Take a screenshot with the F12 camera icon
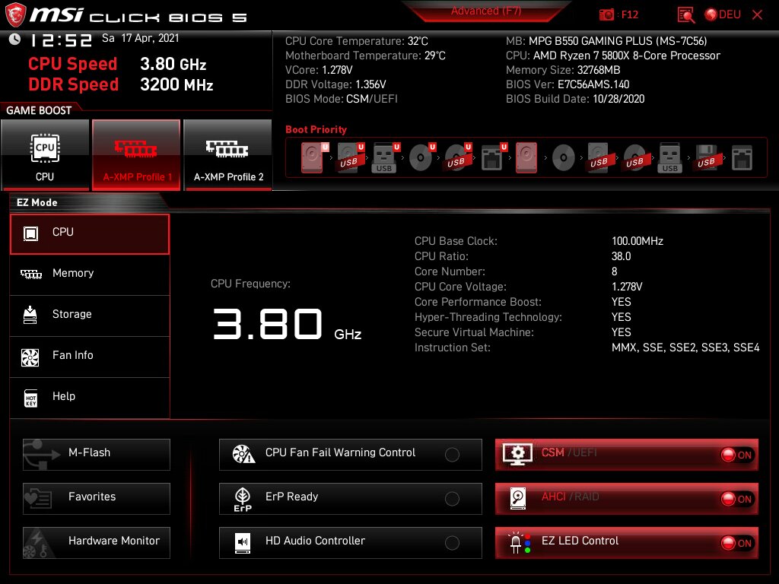The image size is (779, 584). point(606,15)
